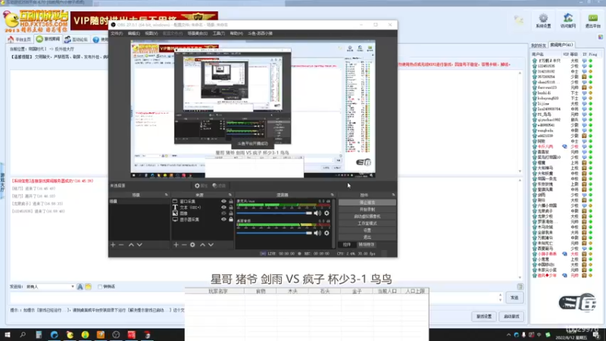This screenshot has width=606, height=341.
Task: Add a new source with plus icon
Action: point(176,245)
